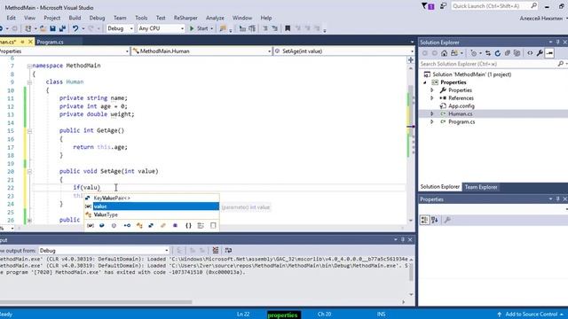Click the Quick Launch search magnifier icon
Image resolution: width=568 pixels, height=319 pixels.
click(534, 6)
